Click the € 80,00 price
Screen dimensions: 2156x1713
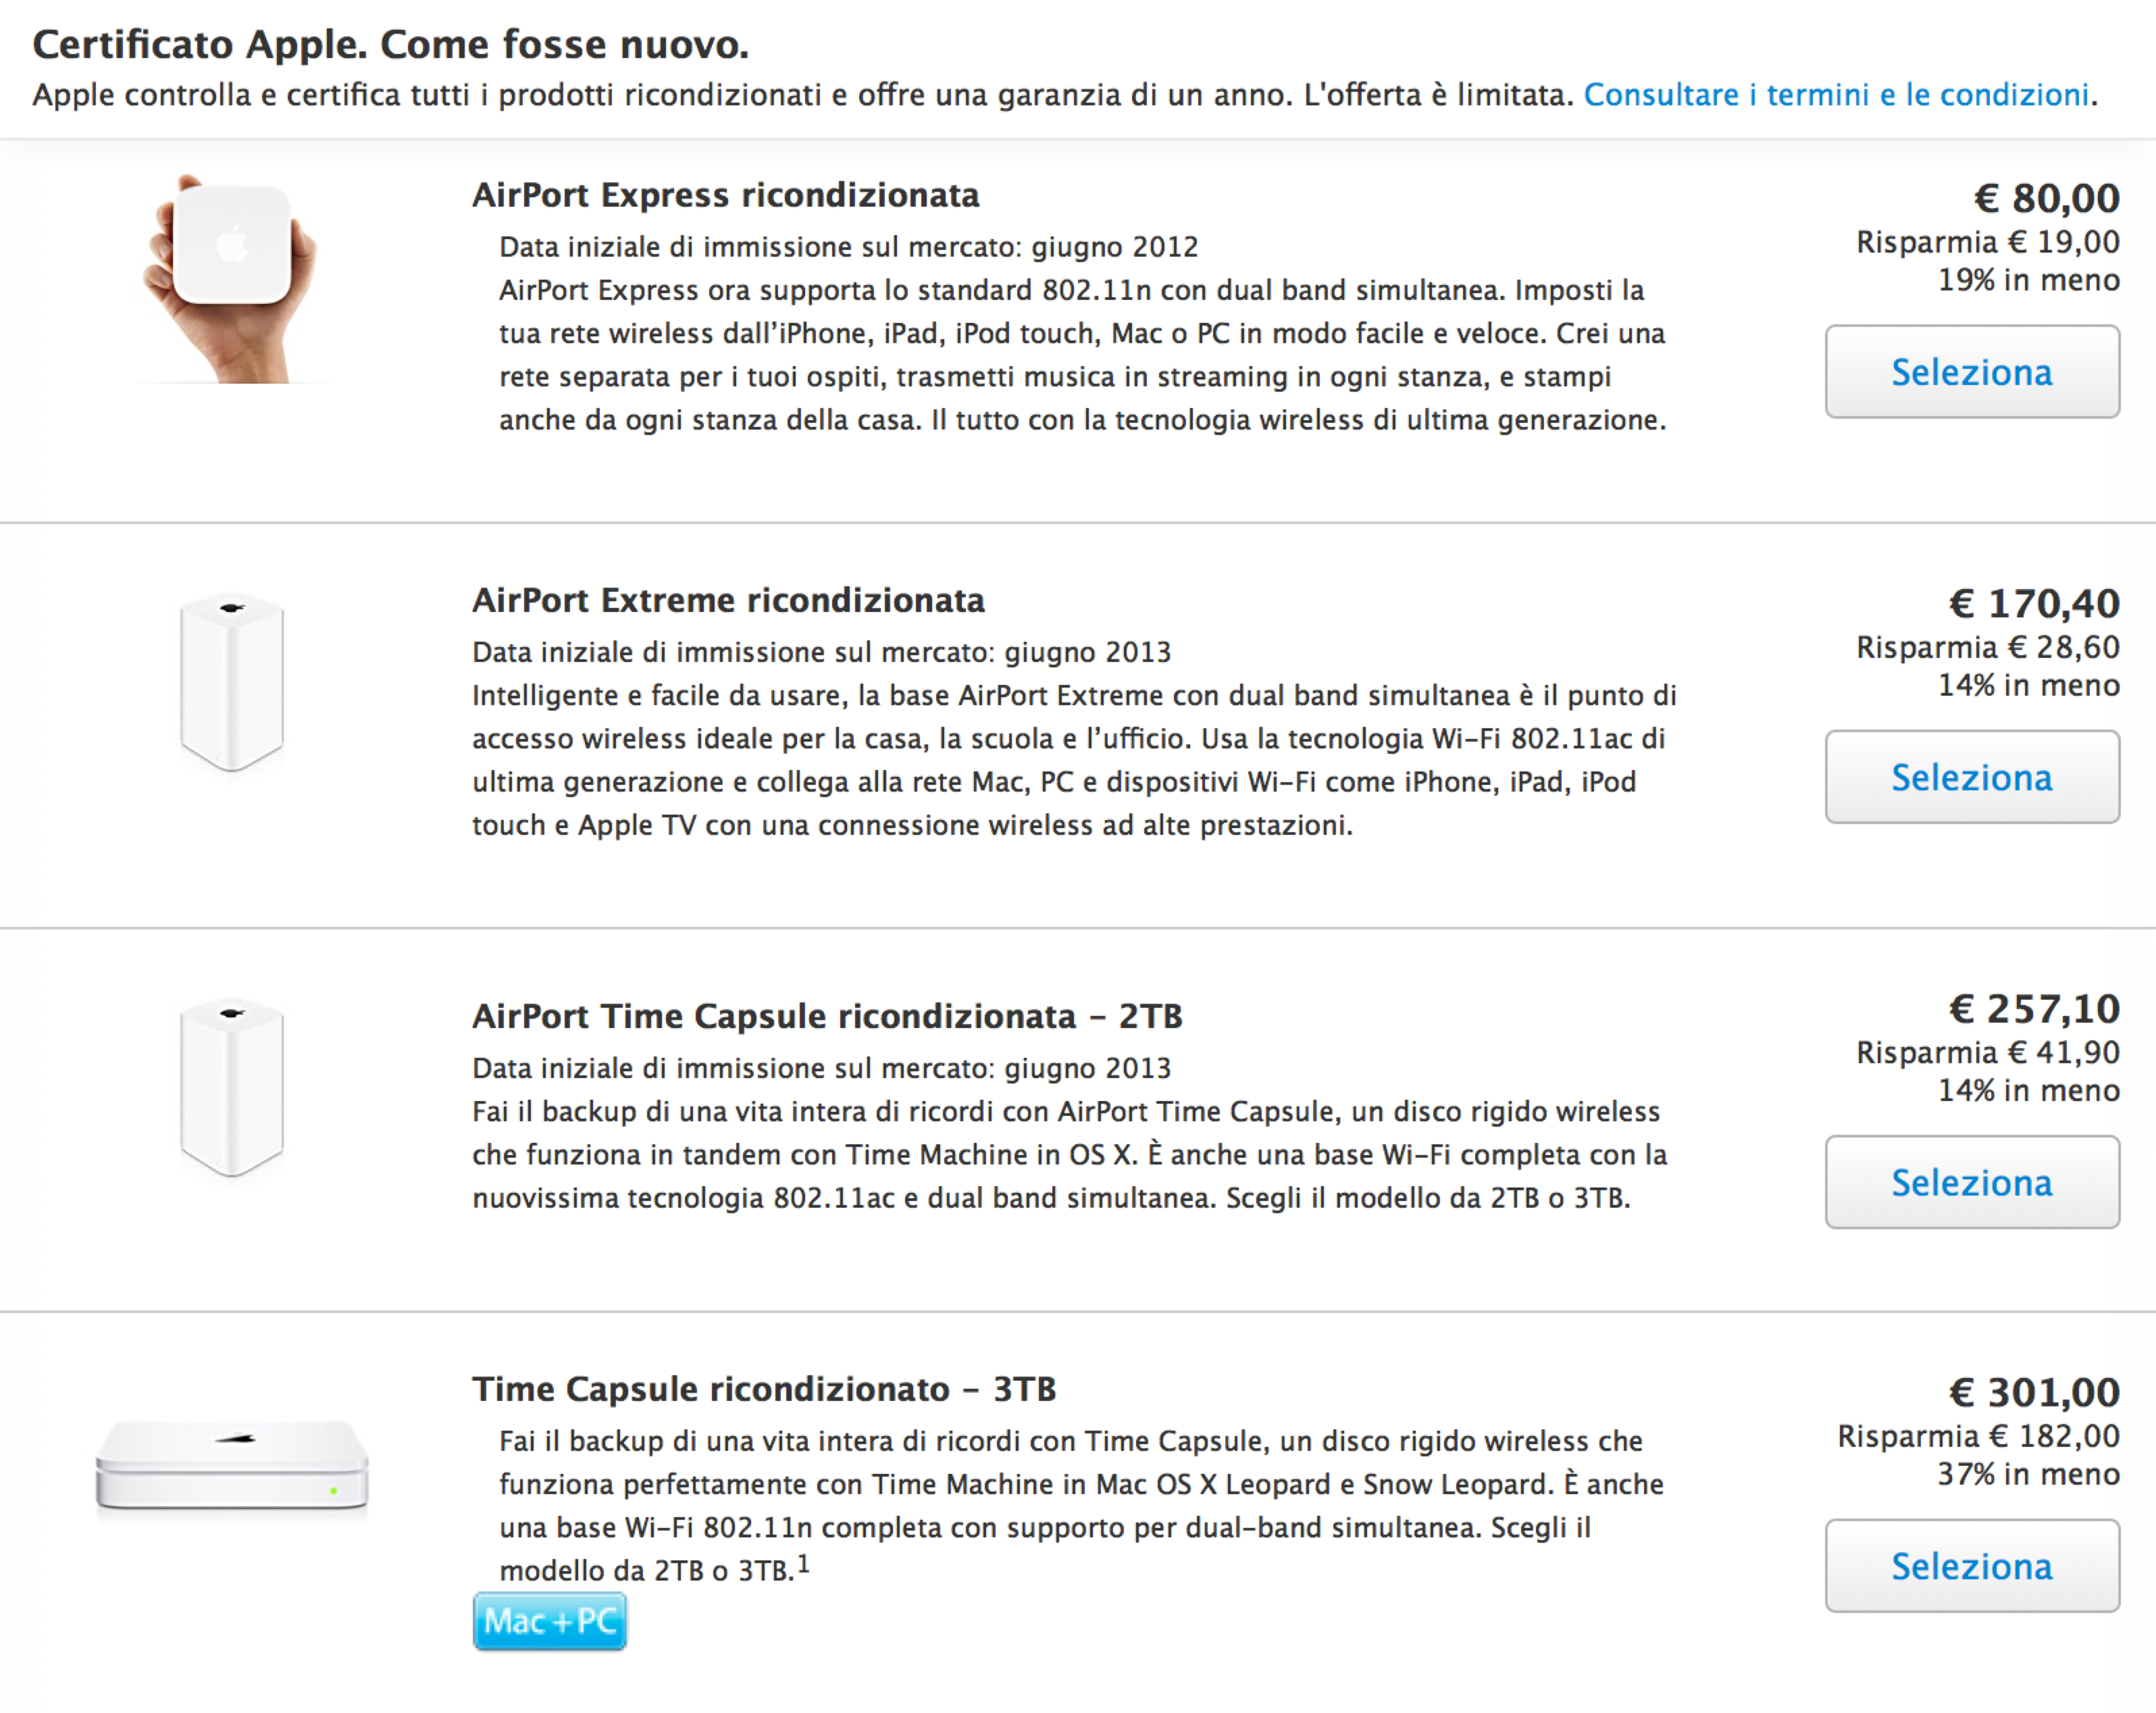2045,198
